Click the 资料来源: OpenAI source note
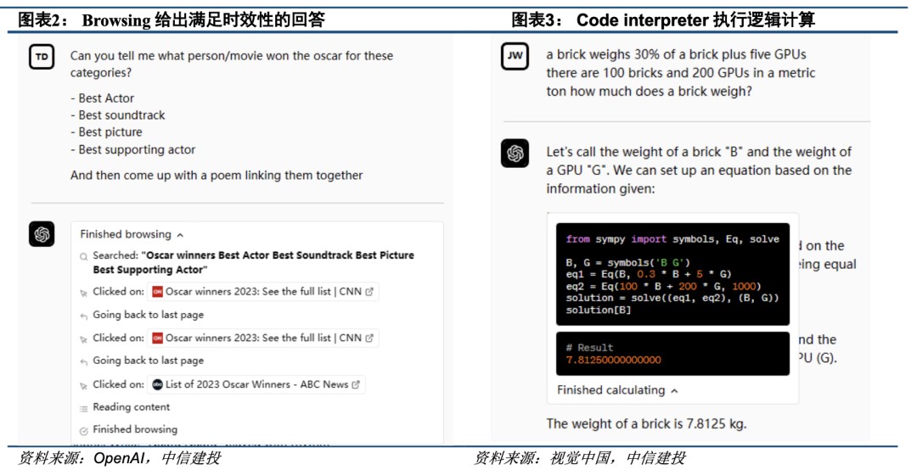Image resolution: width=917 pixels, height=476 pixels. click(120, 458)
